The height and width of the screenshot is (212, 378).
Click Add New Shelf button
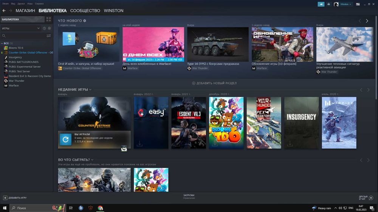pos(214,83)
